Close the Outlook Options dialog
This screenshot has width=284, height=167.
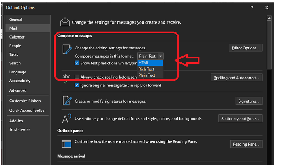[267, 8]
